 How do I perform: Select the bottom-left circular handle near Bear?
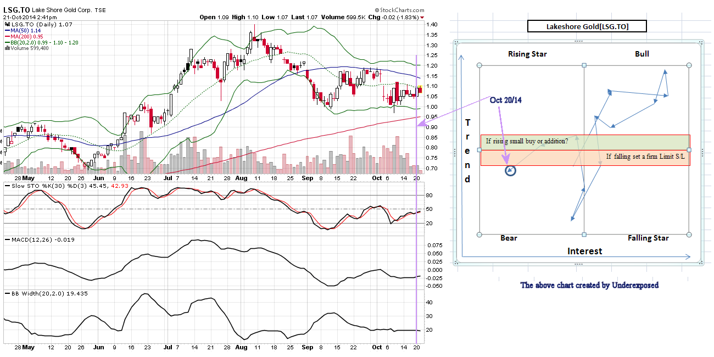coord(479,235)
